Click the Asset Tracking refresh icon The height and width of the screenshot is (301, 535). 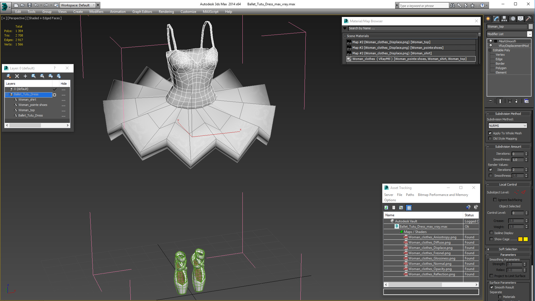tap(386, 207)
